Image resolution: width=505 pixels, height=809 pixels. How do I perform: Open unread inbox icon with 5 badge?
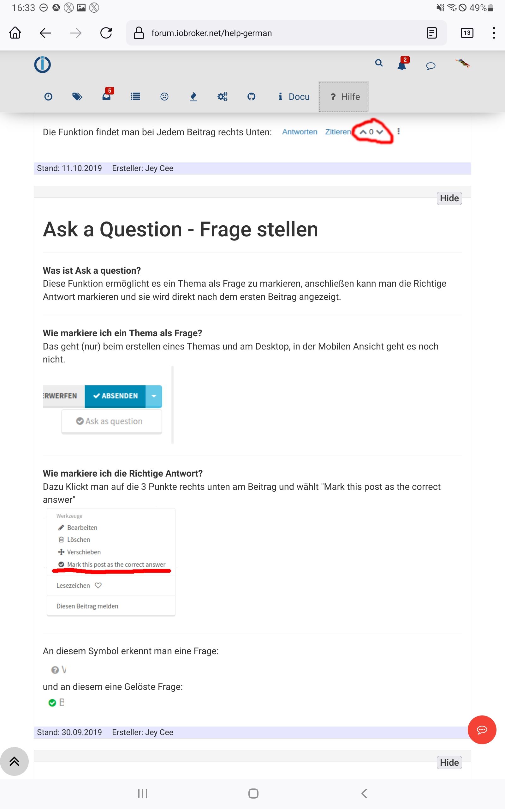[x=107, y=96]
